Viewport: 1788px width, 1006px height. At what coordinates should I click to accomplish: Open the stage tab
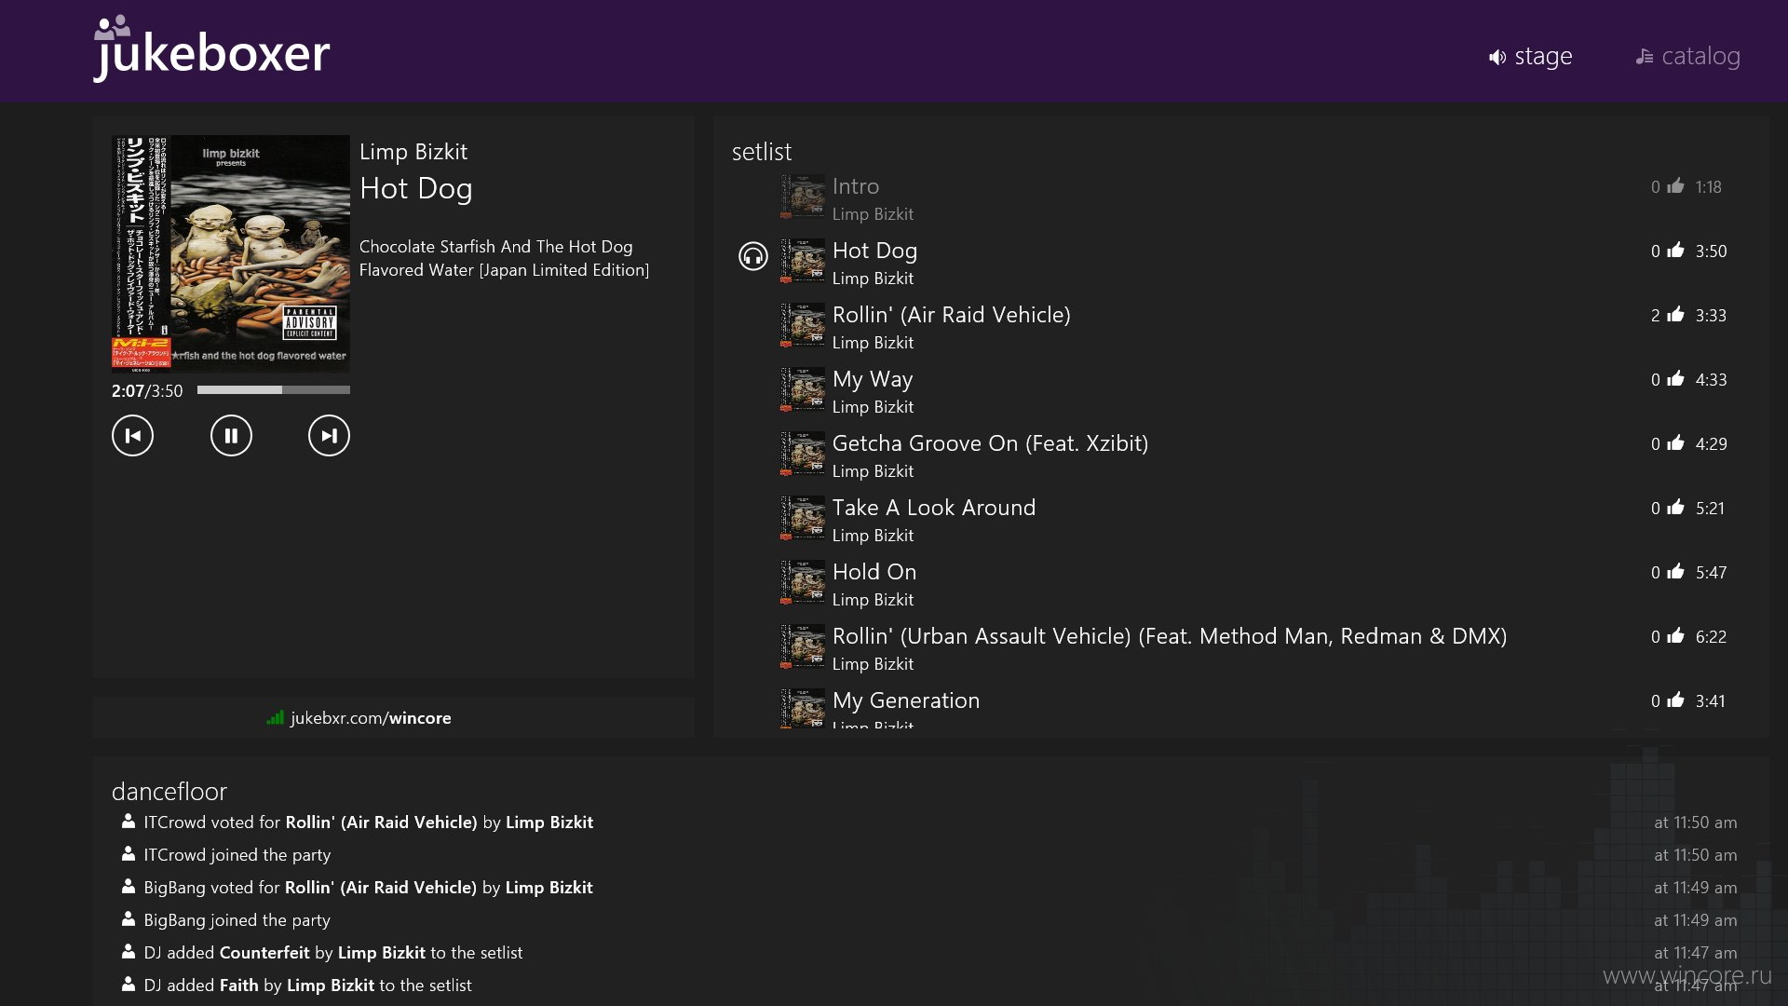(1530, 57)
